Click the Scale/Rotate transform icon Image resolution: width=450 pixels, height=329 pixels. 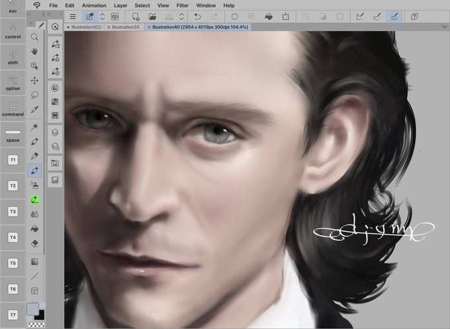tap(286, 17)
